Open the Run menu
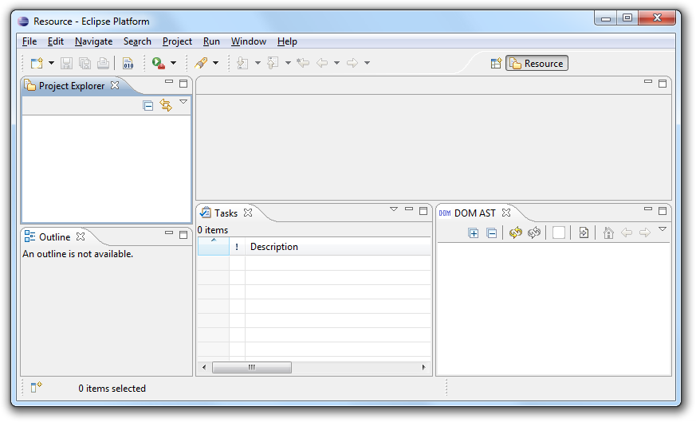 pos(211,41)
